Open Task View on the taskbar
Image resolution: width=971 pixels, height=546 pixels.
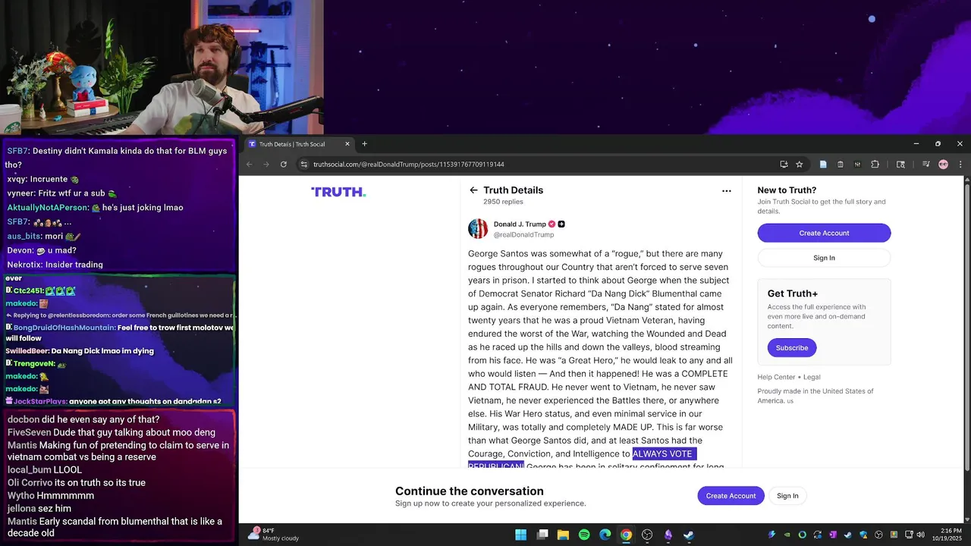(542, 535)
